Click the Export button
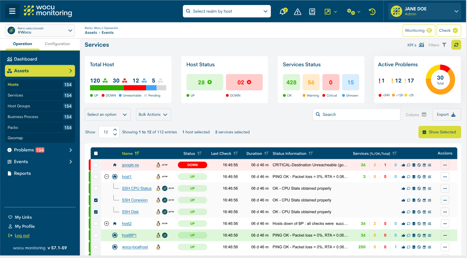This screenshot has width=467, height=258. point(446,115)
